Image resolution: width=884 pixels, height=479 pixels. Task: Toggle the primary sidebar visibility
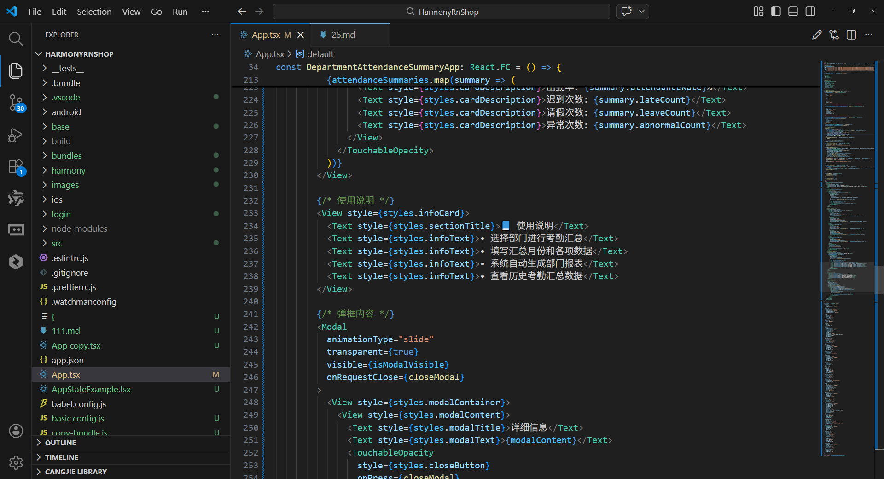[776, 12]
